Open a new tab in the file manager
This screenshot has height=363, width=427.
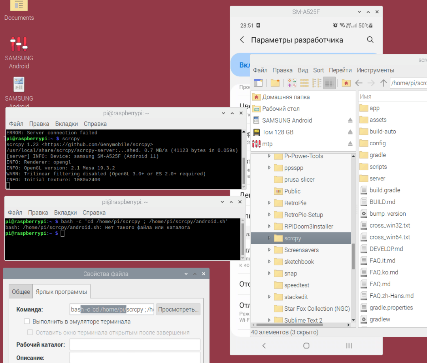[259, 83]
